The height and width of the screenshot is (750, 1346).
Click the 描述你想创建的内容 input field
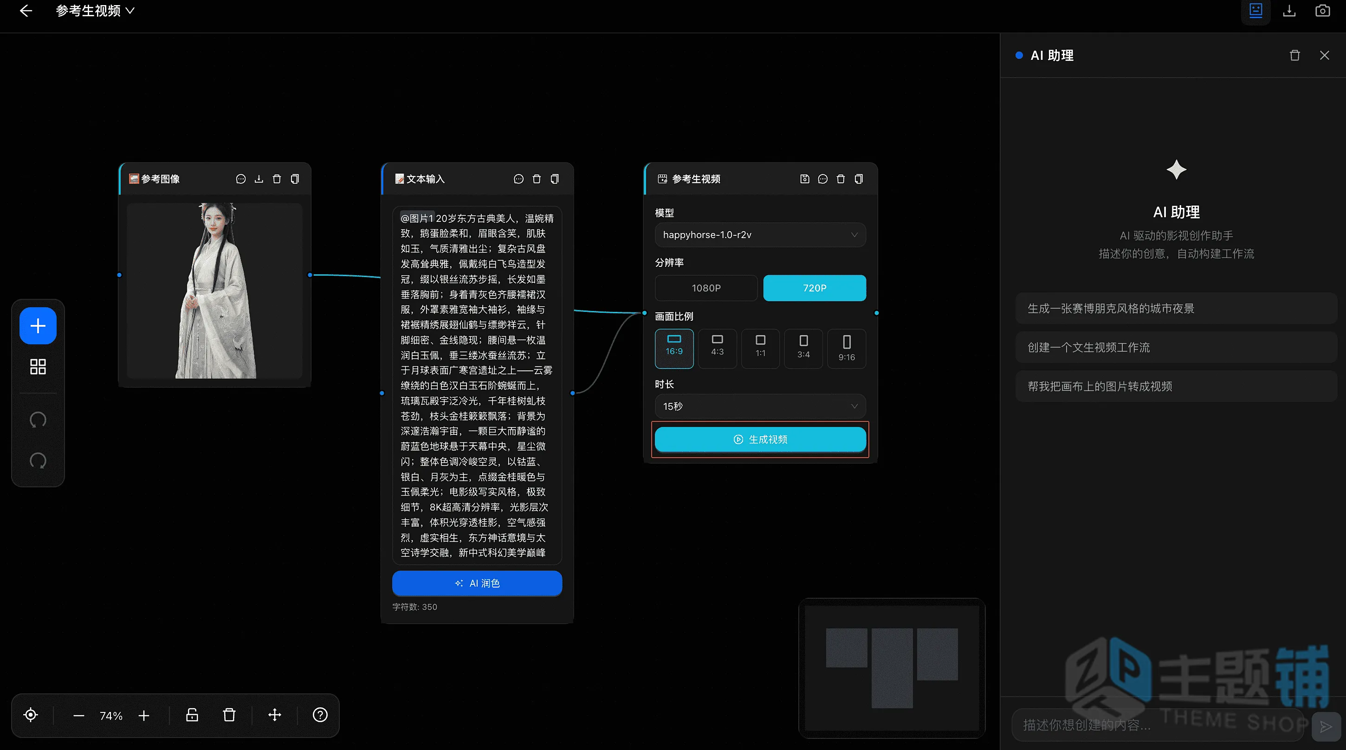[x=1158, y=725]
